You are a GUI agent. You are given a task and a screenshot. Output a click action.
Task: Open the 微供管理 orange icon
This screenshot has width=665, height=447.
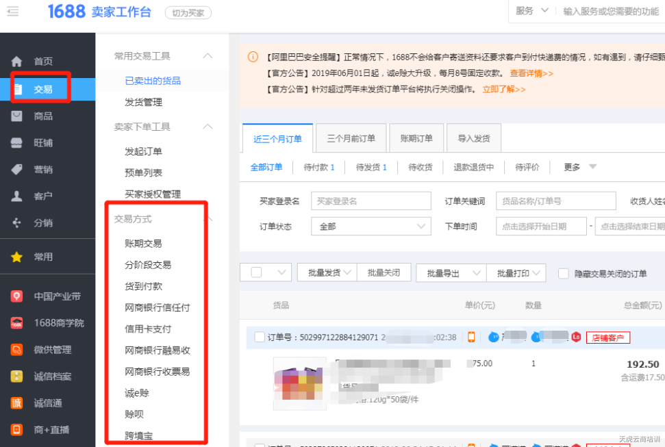(x=16, y=350)
